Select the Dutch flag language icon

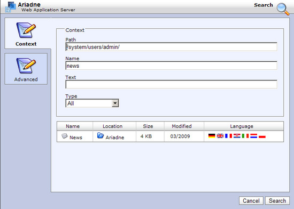point(253,136)
